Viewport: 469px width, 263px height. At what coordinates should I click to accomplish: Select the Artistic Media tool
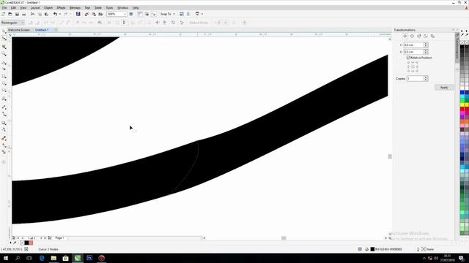pyautogui.click(x=4, y=69)
